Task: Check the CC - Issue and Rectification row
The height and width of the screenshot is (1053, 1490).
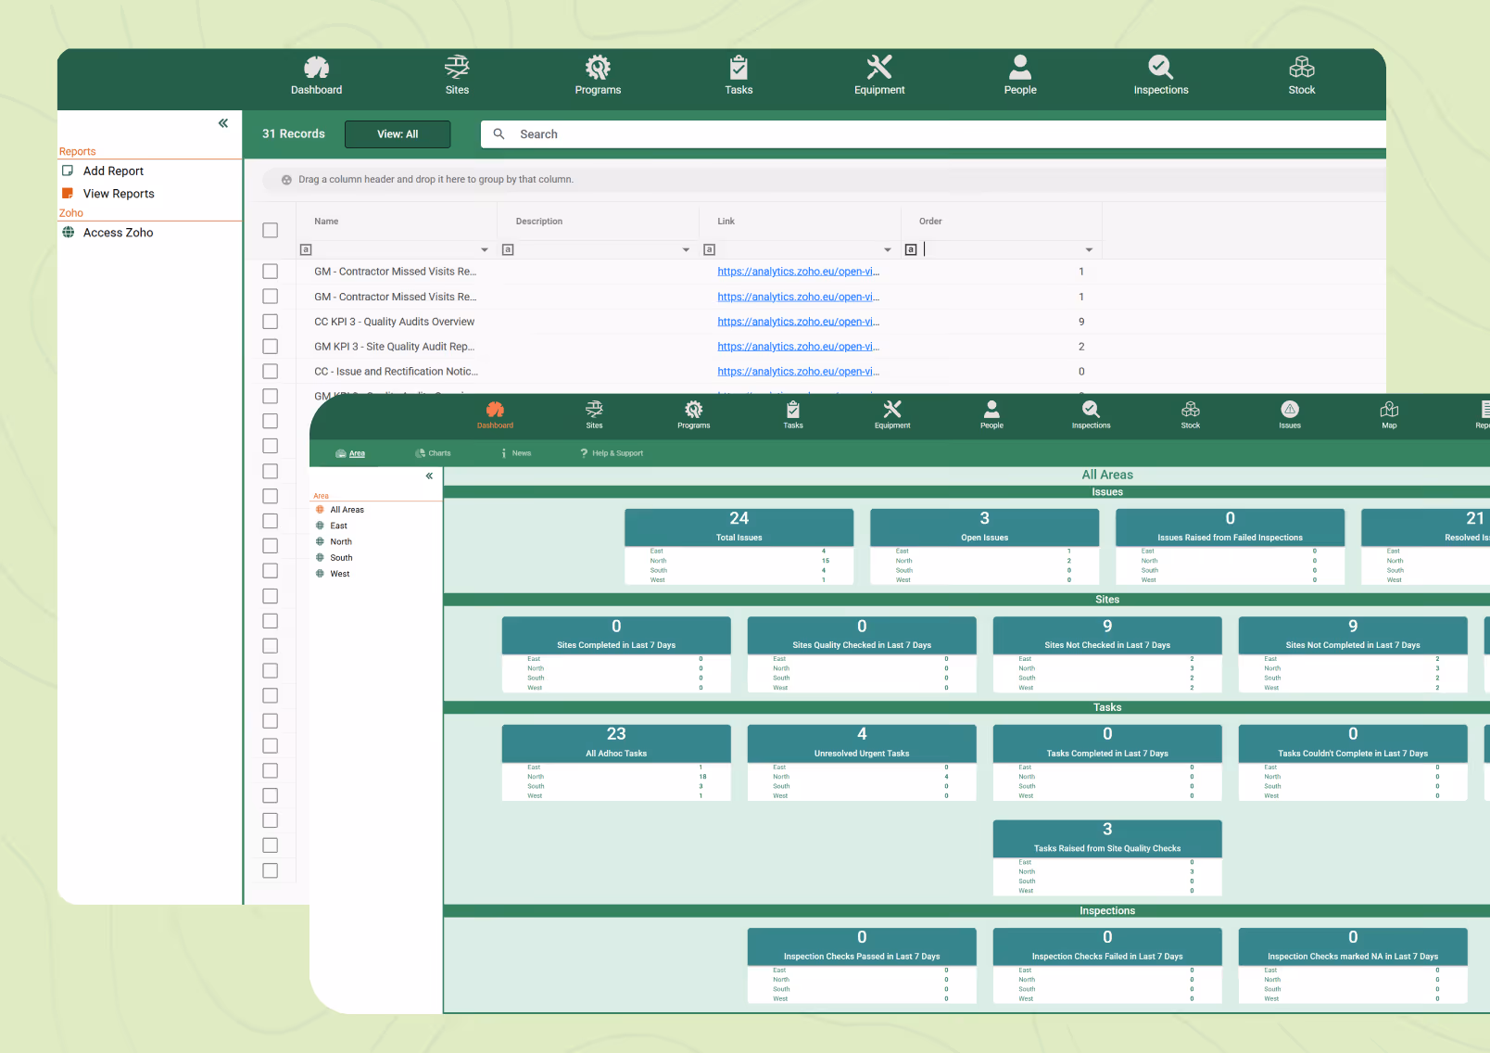Action: coord(270,372)
